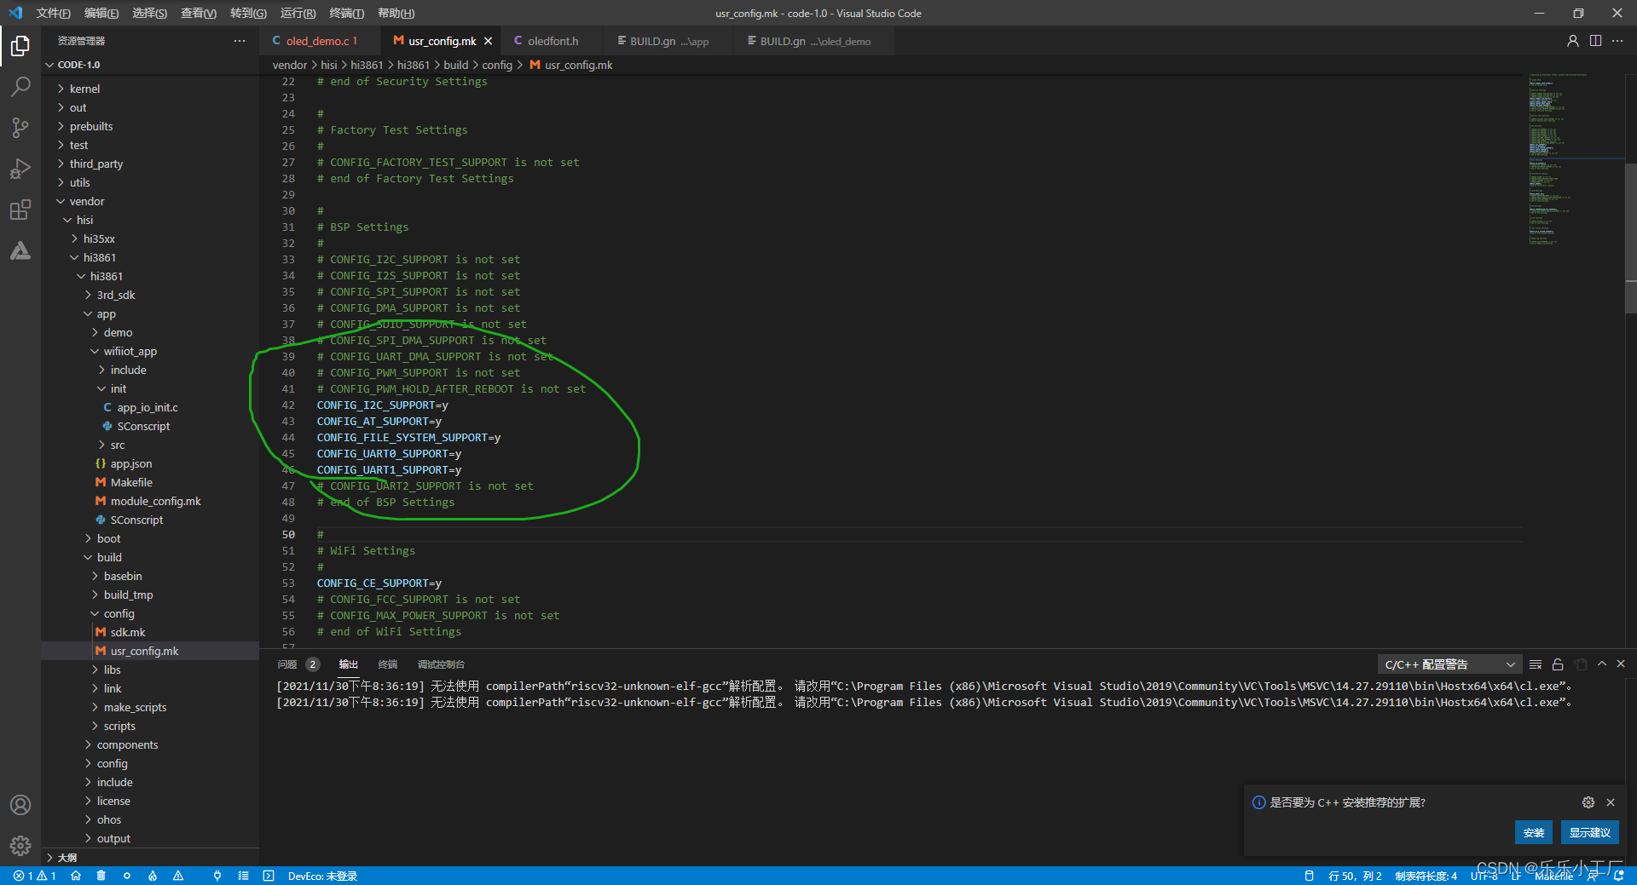This screenshot has width=1637, height=885.
Task: Click the notifications bell in the status bar
Action: point(1619,876)
